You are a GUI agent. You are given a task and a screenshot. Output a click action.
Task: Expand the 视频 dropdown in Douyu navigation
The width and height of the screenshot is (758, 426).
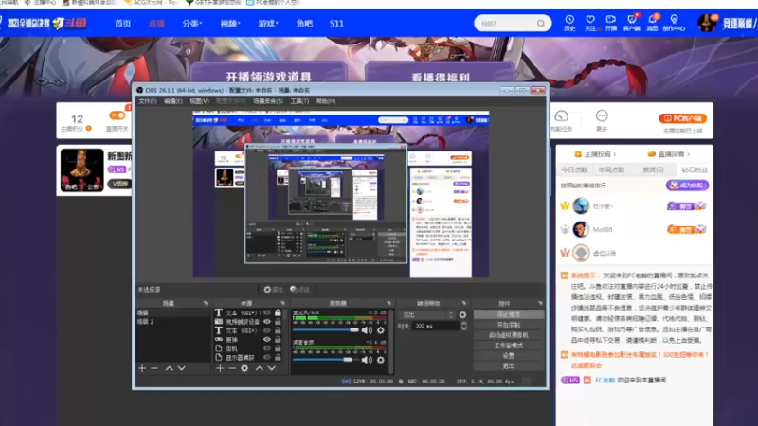coord(230,23)
